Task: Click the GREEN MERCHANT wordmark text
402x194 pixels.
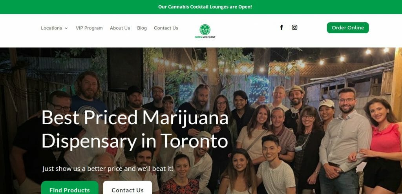Action: point(205,37)
